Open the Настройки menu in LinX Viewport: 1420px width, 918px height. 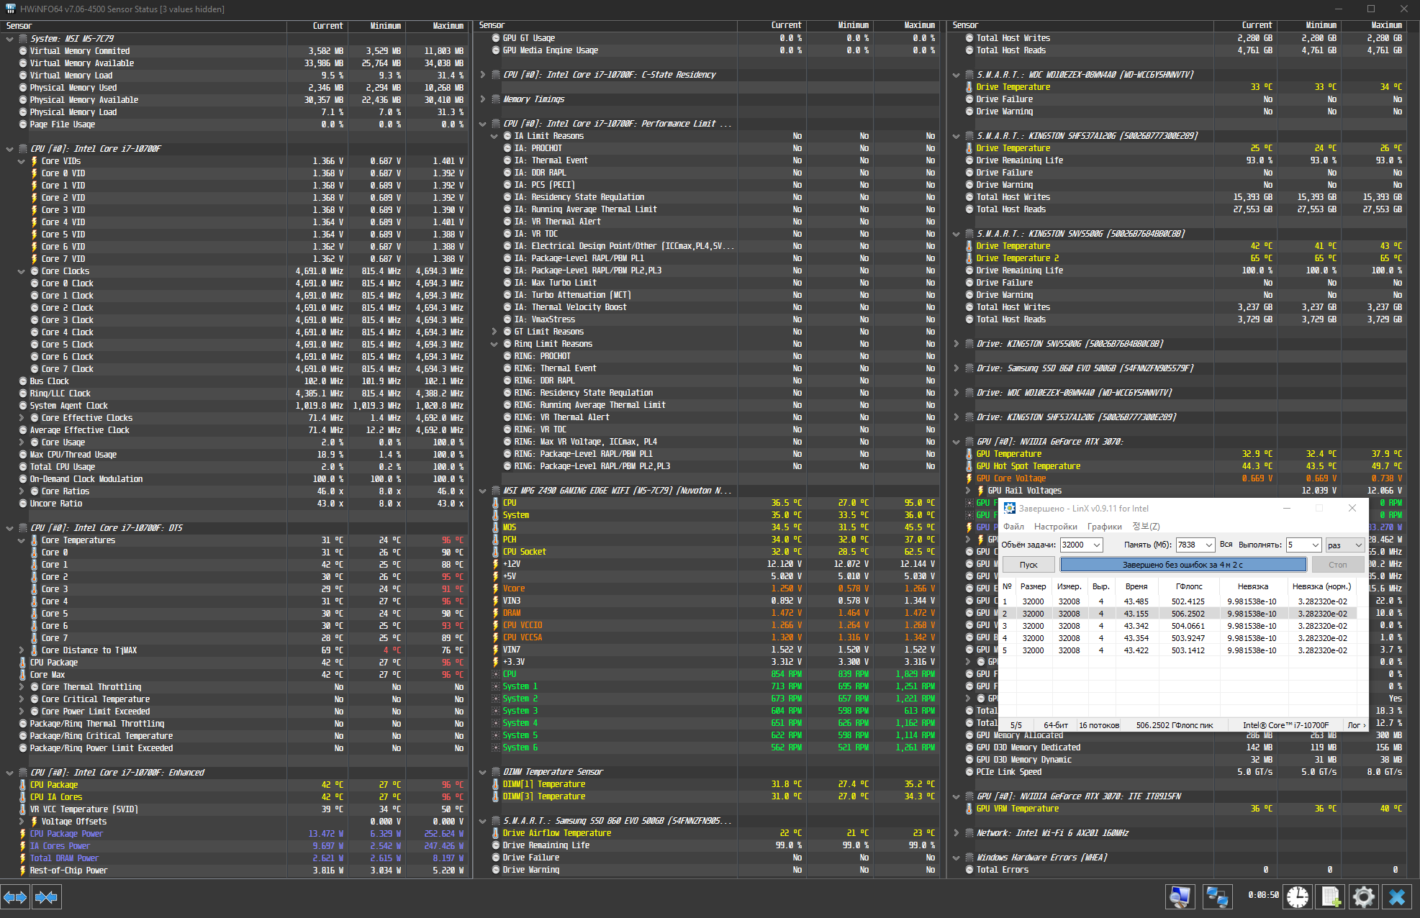tap(1055, 527)
